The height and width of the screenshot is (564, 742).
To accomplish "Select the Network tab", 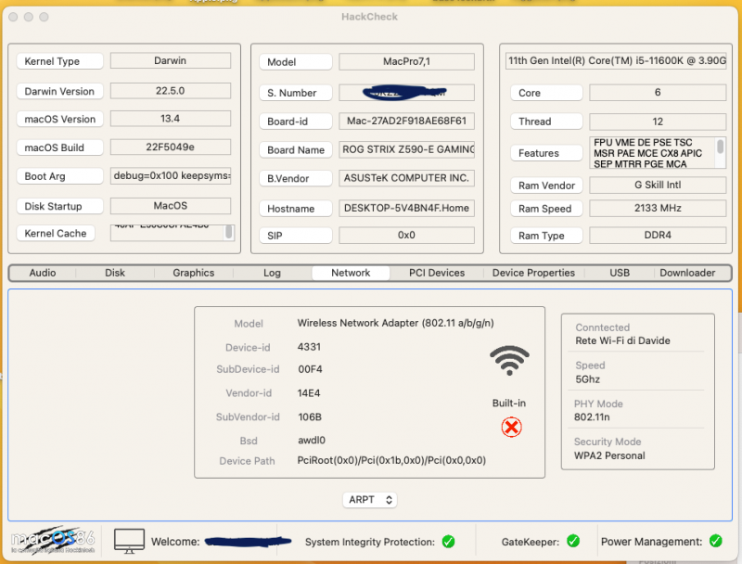I will point(351,273).
